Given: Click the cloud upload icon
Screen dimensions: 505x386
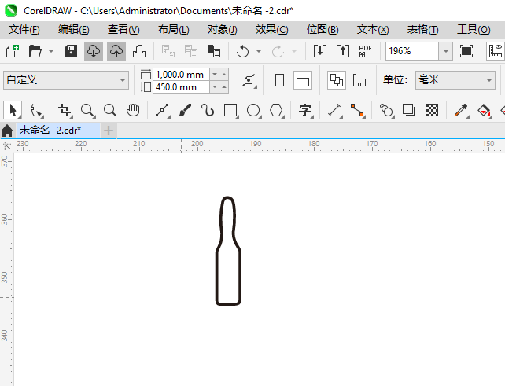Looking at the screenshot, I should point(116,51).
